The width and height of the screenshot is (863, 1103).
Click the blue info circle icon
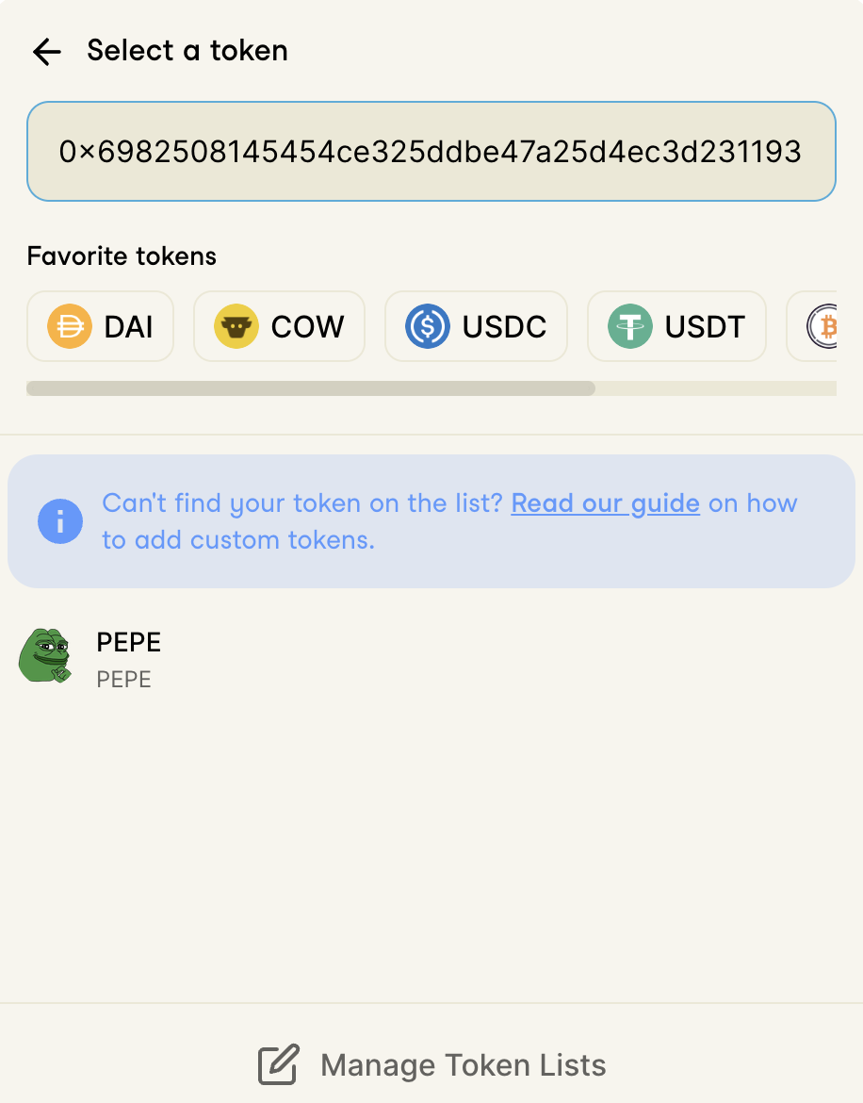60,522
